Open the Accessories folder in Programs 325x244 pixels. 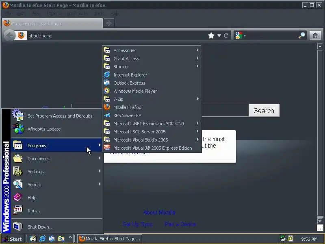point(152,50)
